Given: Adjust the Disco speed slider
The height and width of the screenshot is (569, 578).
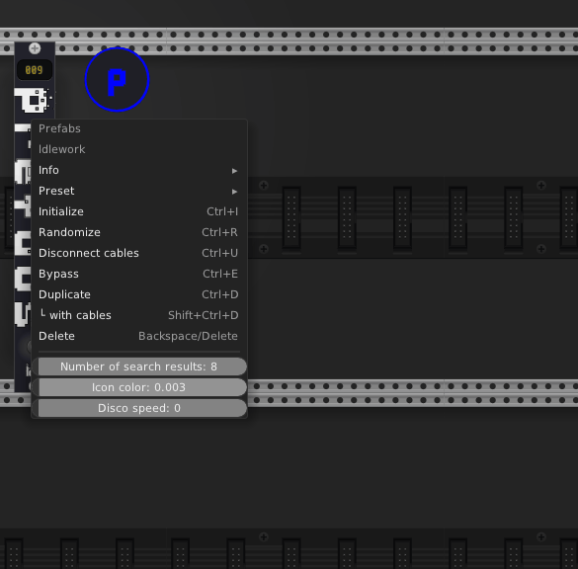Looking at the screenshot, I should pyautogui.click(x=139, y=408).
